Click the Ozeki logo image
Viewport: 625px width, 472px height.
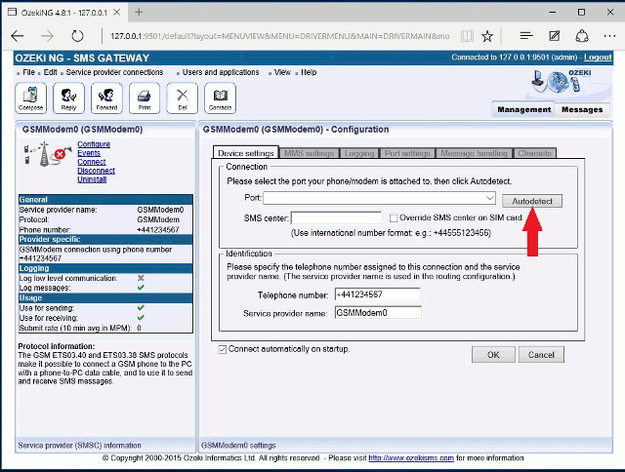(x=562, y=82)
